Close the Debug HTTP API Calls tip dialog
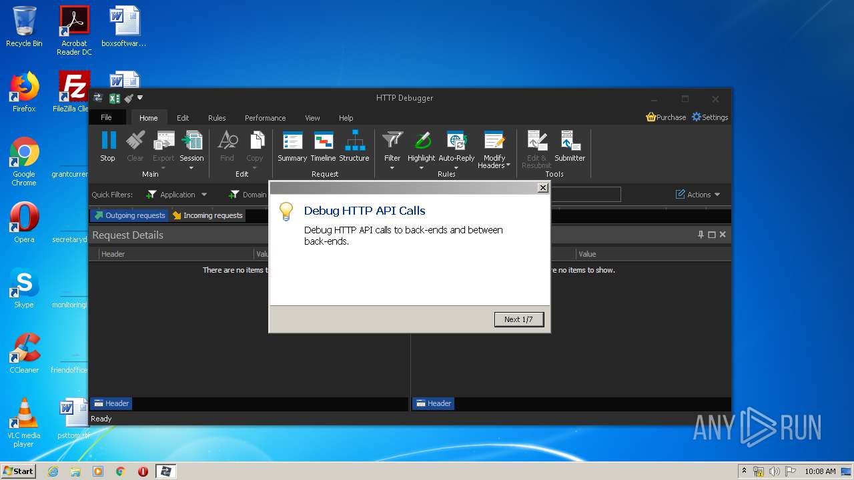Viewport: 854px width, 480px height. point(543,188)
